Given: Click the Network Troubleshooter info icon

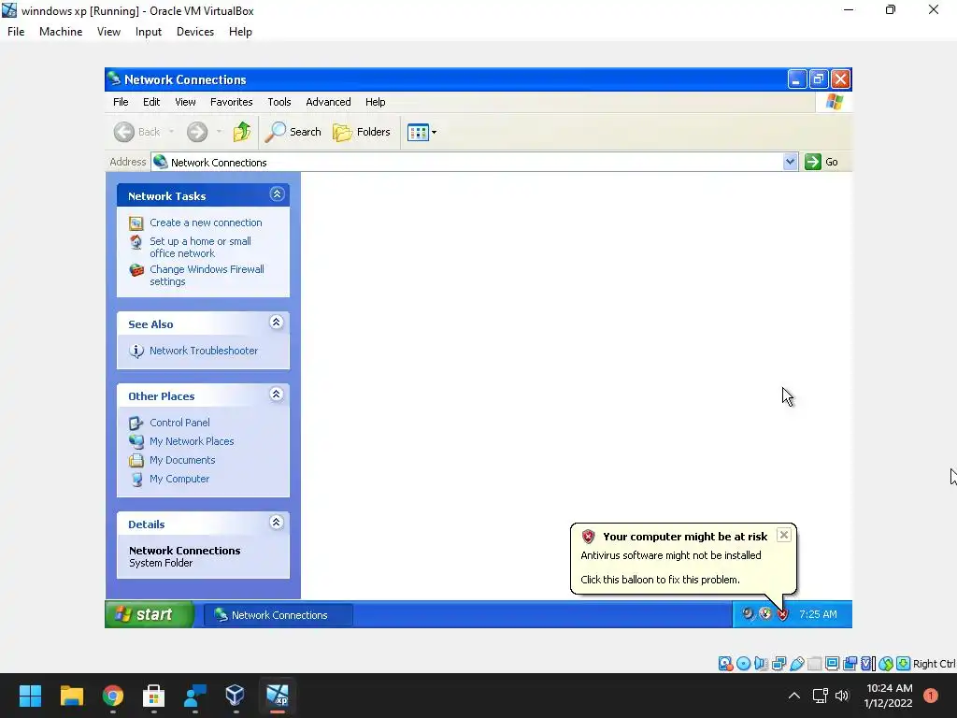Looking at the screenshot, I should point(136,352).
